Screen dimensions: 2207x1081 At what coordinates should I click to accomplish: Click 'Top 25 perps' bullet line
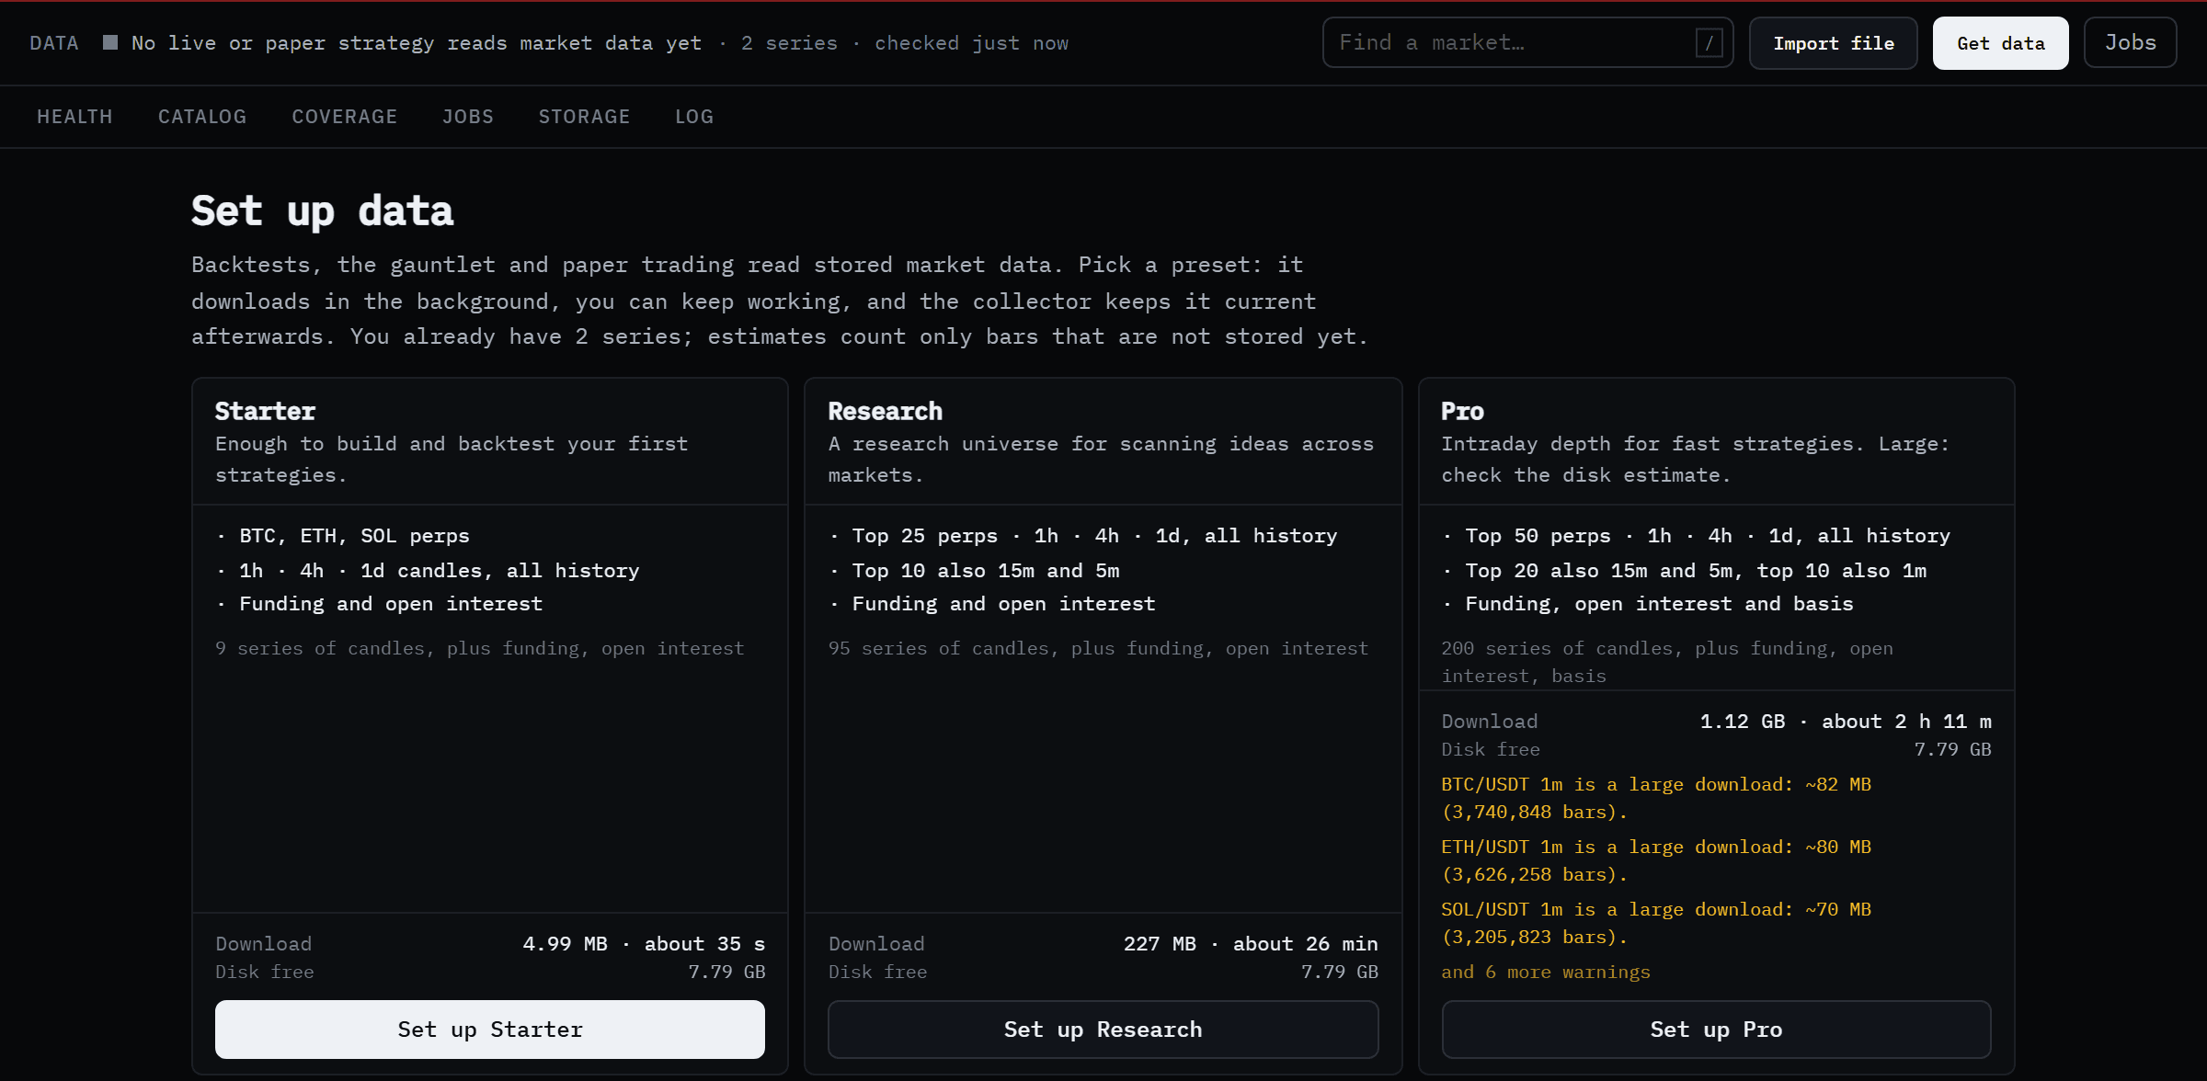[1094, 536]
